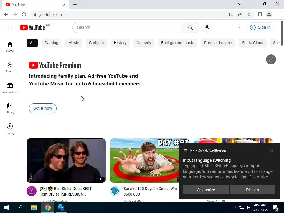Open the MrBeast Day #97 thumbnail

point(144,161)
